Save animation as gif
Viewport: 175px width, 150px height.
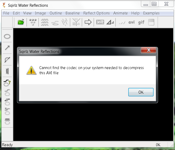point(141,22)
